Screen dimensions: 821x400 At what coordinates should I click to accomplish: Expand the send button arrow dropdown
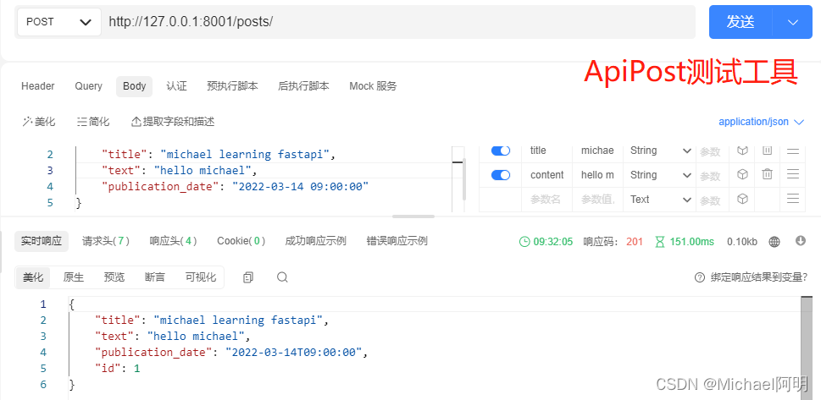pyautogui.click(x=793, y=22)
